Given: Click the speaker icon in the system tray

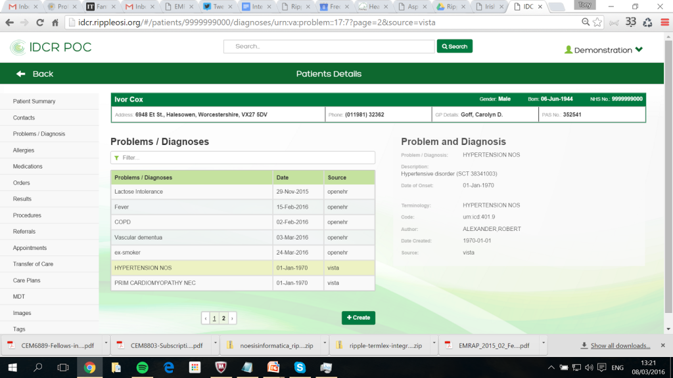Looking at the screenshot, I should point(589,367).
